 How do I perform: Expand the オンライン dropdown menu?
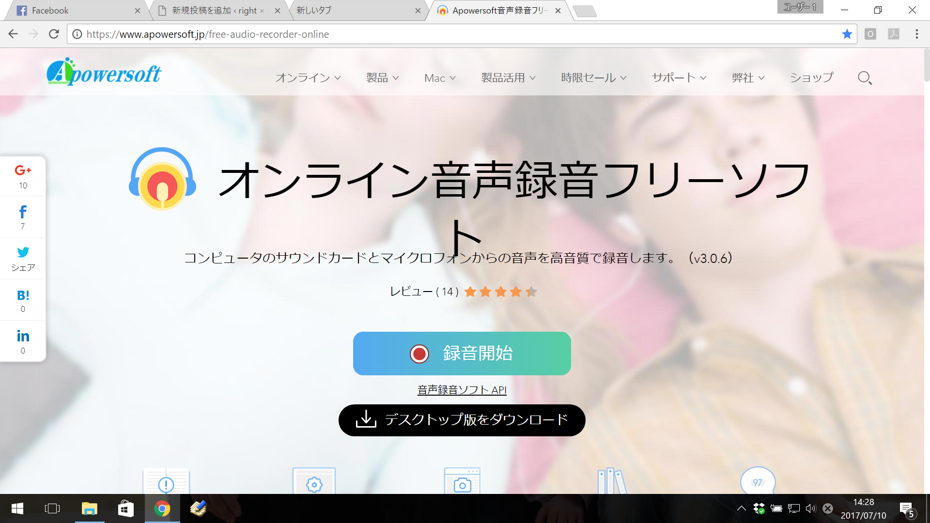(x=308, y=78)
